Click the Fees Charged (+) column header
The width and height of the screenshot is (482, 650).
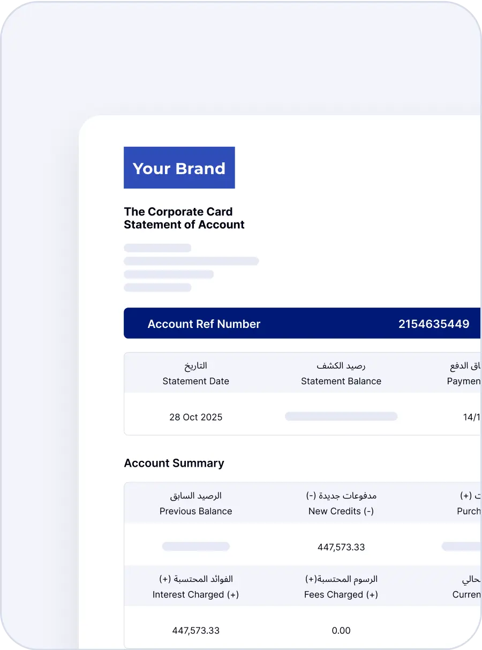(x=341, y=594)
